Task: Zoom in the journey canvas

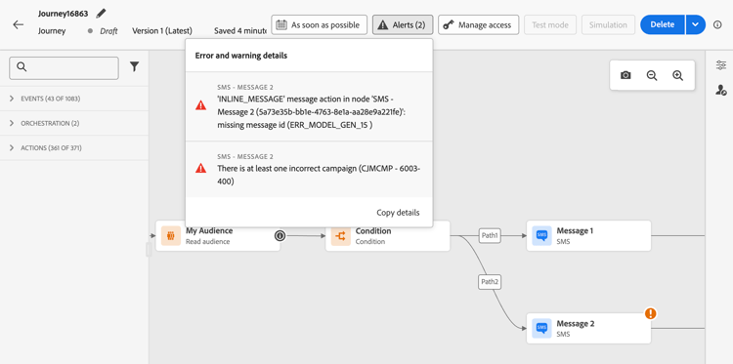Action: pyautogui.click(x=678, y=75)
